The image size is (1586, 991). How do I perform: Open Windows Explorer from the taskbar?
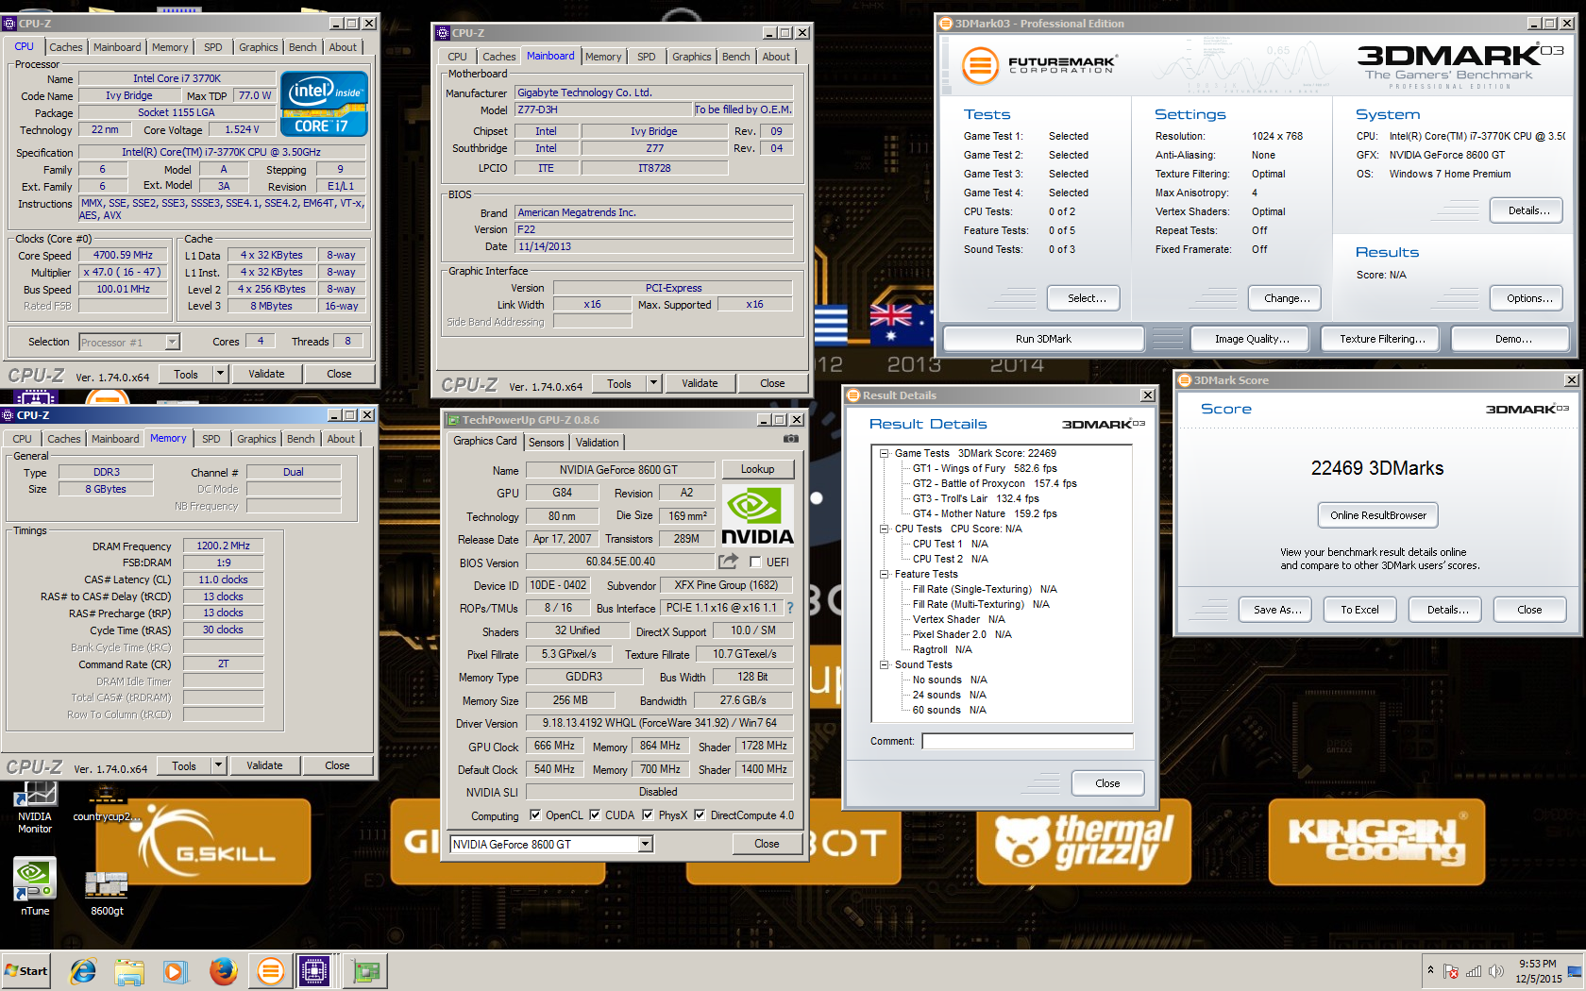[x=129, y=971]
